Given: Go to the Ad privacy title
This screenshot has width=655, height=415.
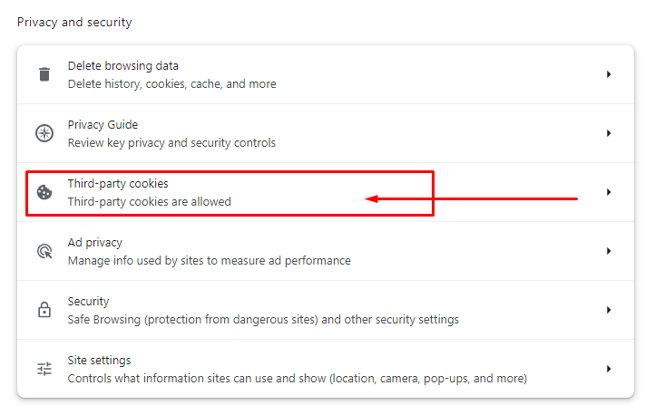Looking at the screenshot, I should click(94, 243).
